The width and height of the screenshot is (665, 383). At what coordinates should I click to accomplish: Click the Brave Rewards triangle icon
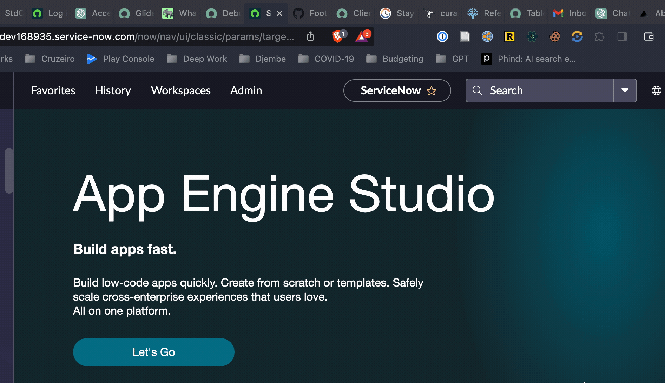point(362,36)
